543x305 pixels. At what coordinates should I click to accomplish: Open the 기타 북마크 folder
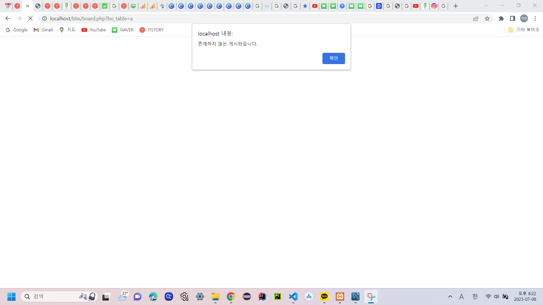coord(523,30)
